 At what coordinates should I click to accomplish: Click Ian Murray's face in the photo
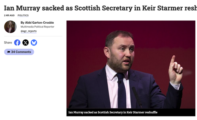tap(121, 53)
